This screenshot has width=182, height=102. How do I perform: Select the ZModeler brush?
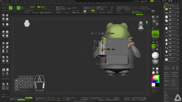click(x=3, y=84)
